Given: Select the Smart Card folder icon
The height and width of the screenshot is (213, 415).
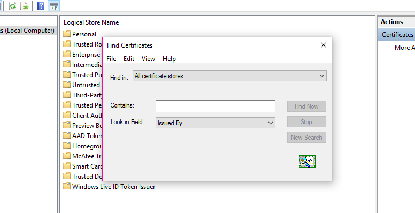Looking at the screenshot, I should (67, 166).
